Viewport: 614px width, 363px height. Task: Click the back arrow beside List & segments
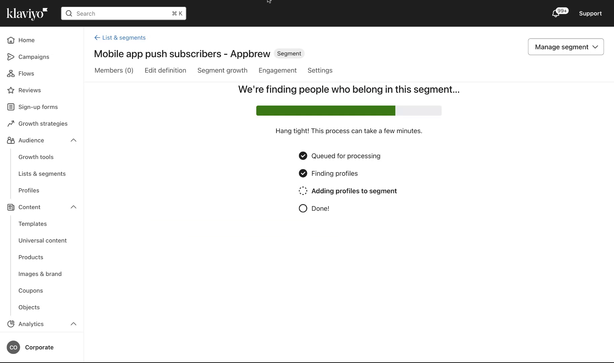97,38
